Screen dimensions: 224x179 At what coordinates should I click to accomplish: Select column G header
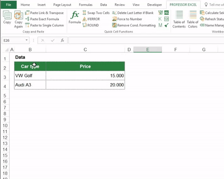[x=204, y=50]
